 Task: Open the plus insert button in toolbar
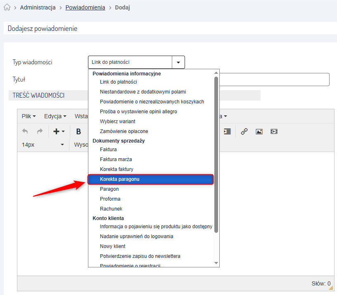[x=59, y=131]
